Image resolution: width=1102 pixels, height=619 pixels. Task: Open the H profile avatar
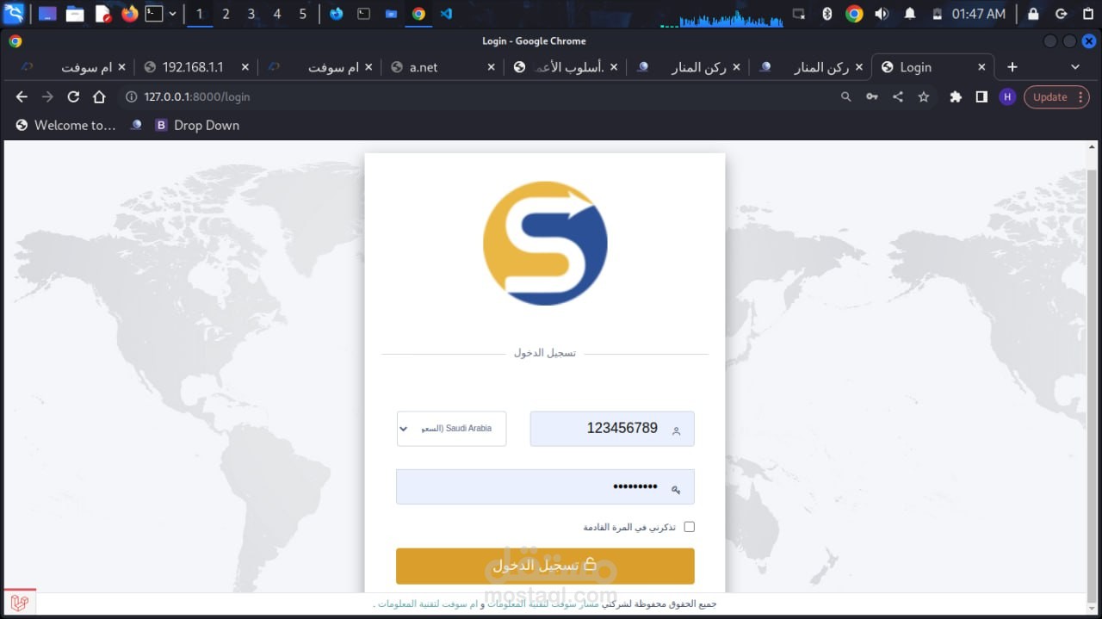1007,97
